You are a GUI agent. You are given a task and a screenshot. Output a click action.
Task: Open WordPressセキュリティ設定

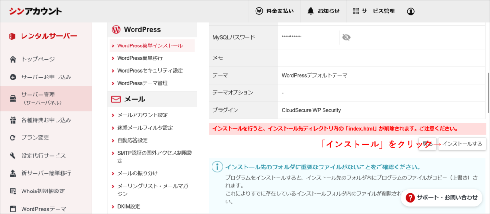pos(150,71)
